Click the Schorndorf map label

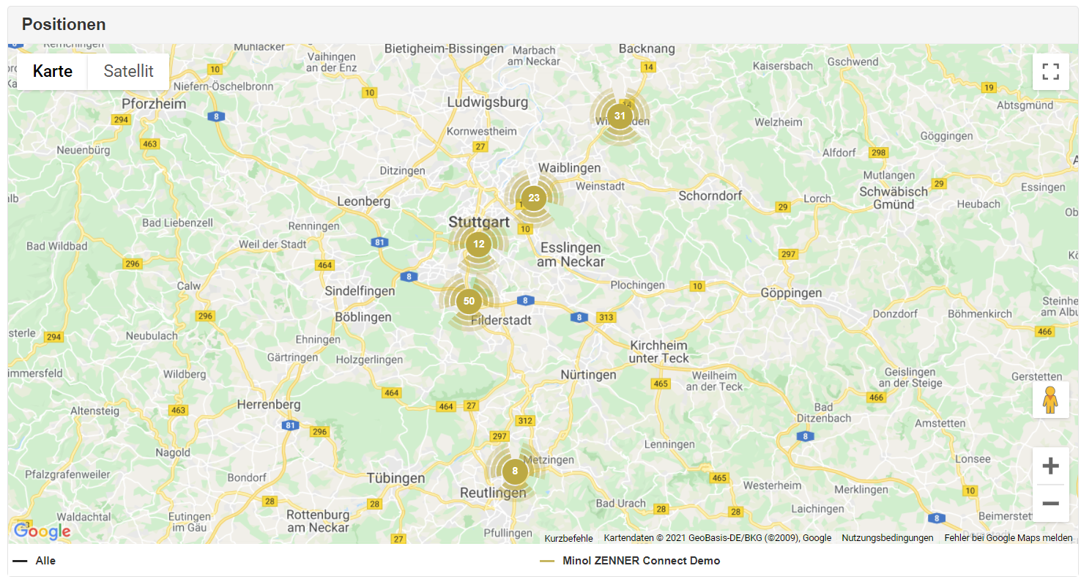[710, 195]
